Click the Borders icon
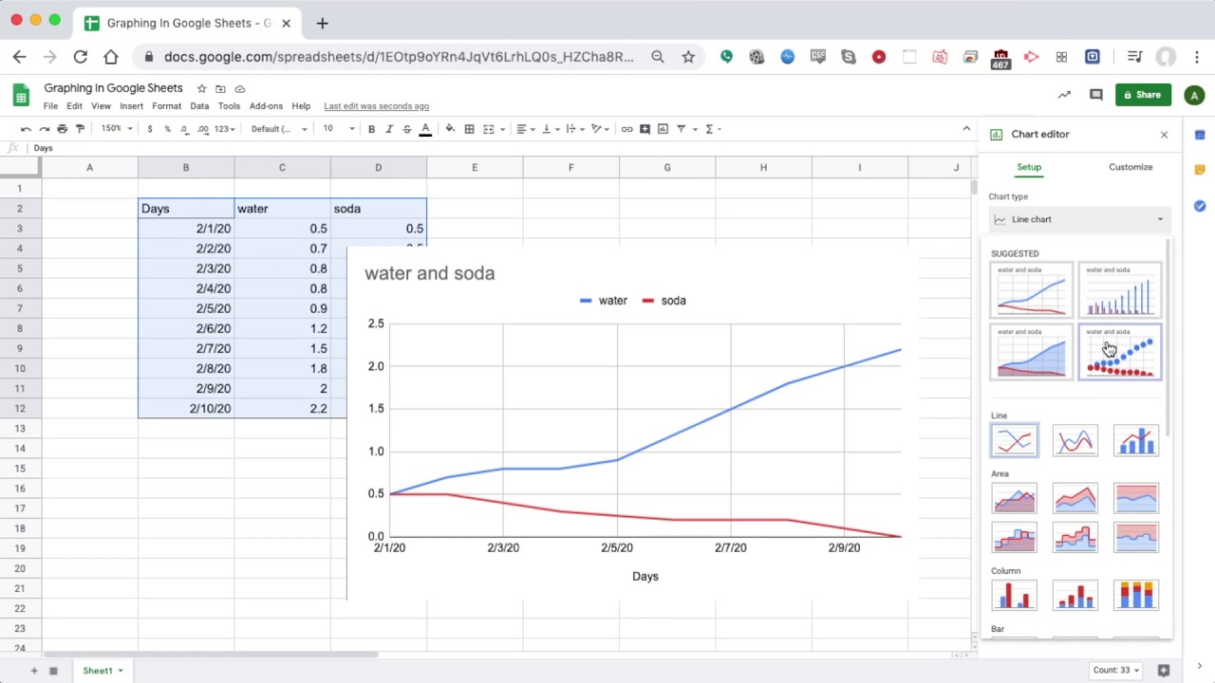The image size is (1215, 683). 469,129
